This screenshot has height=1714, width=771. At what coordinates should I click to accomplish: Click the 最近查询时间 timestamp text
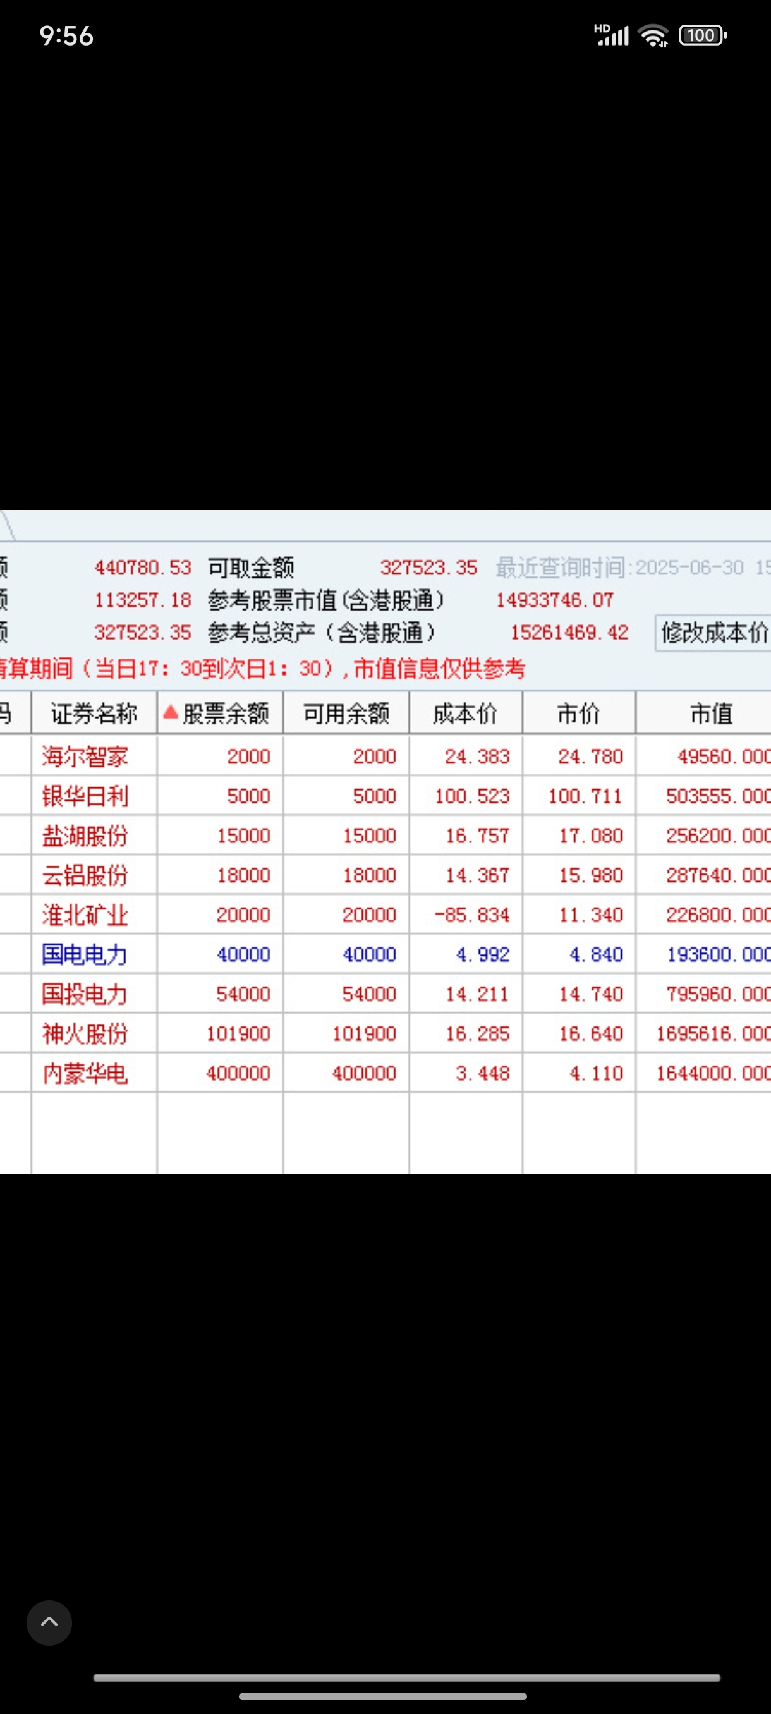[x=633, y=568]
